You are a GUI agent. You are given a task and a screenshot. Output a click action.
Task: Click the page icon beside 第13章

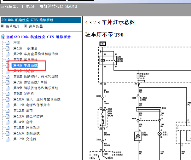tap(8, 116)
